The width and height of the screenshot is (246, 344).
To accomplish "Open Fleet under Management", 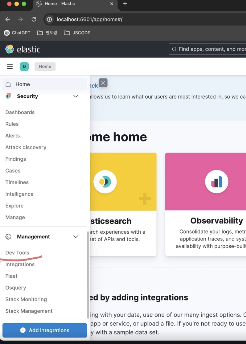I will click(x=11, y=276).
